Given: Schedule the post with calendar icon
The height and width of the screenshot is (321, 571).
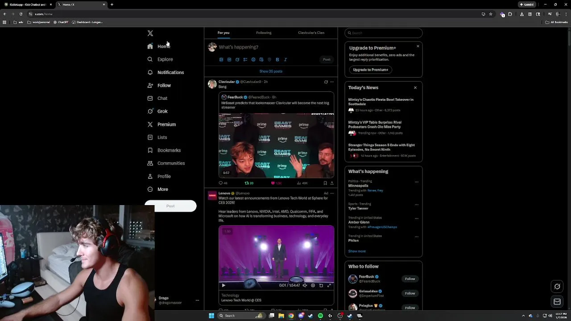Looking at the screenshot, I should click(x=261, y=59).
